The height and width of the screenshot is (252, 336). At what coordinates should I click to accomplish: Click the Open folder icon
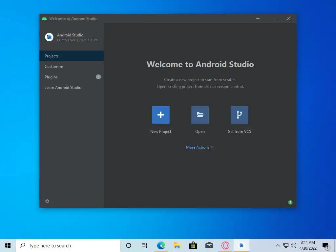click(200, 115)
